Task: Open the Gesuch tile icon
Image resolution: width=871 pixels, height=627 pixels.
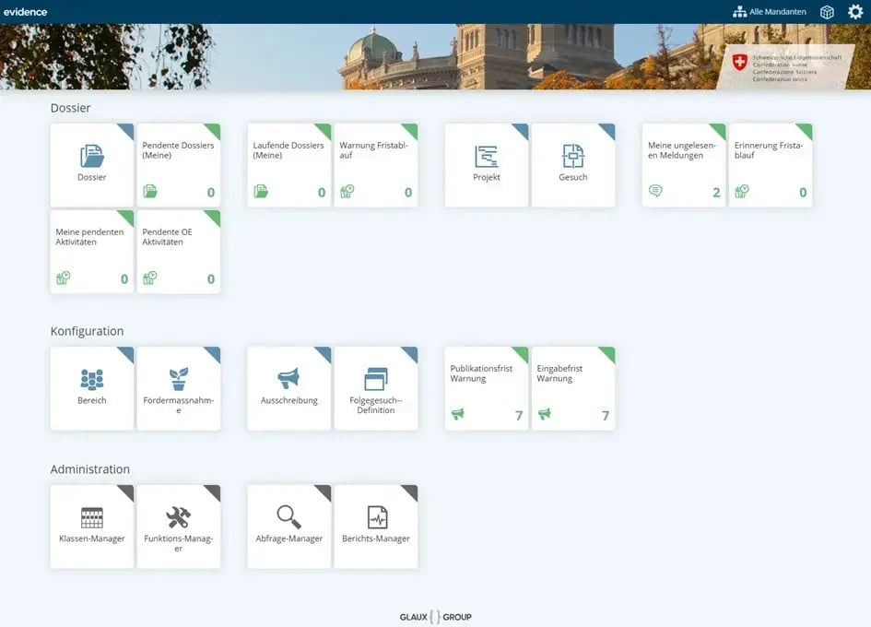Action: pos(572,156)
